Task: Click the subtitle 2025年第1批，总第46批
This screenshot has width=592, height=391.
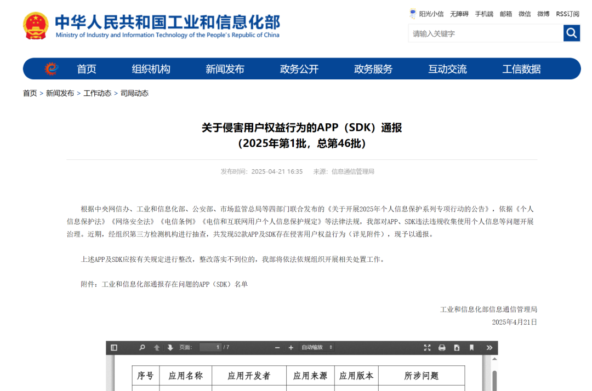Action: point(301,143)
